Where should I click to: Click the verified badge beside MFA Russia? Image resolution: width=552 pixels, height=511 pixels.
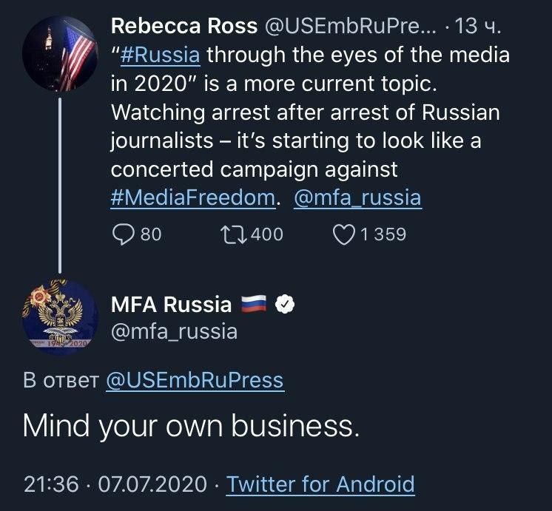pyautogui.click(x=285, y=304)
